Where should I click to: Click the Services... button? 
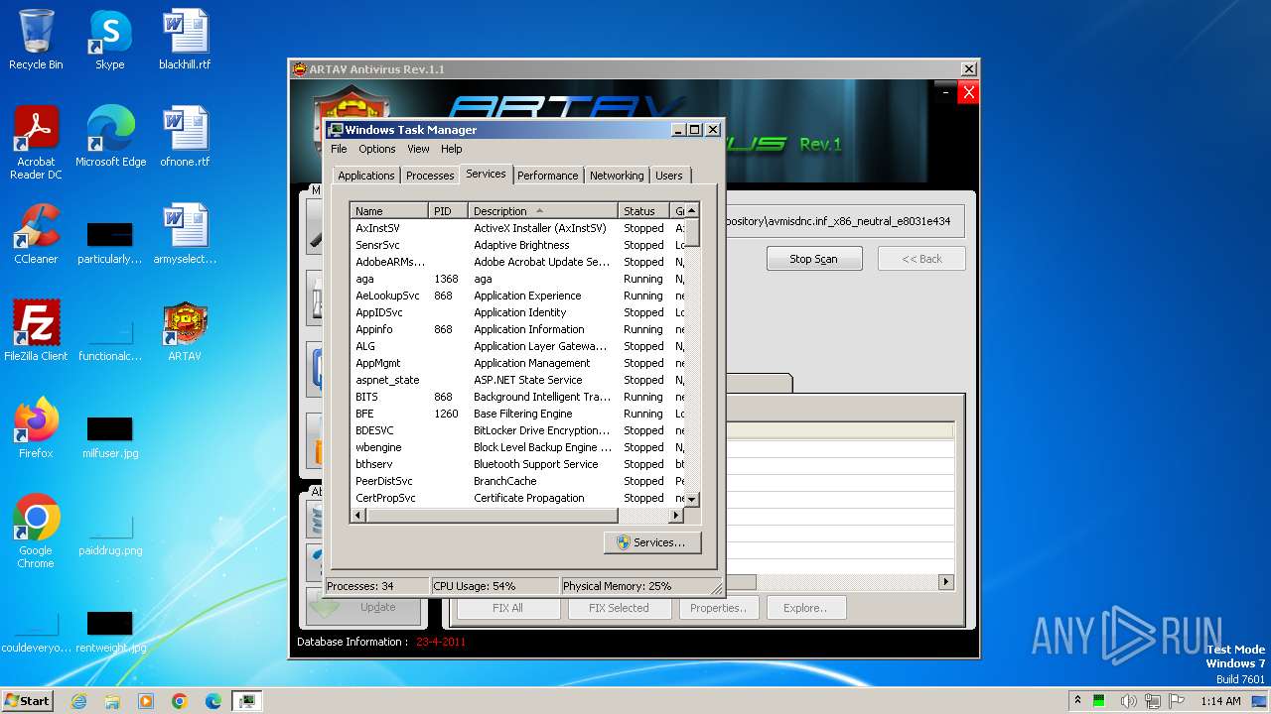(x=652, y=542)
